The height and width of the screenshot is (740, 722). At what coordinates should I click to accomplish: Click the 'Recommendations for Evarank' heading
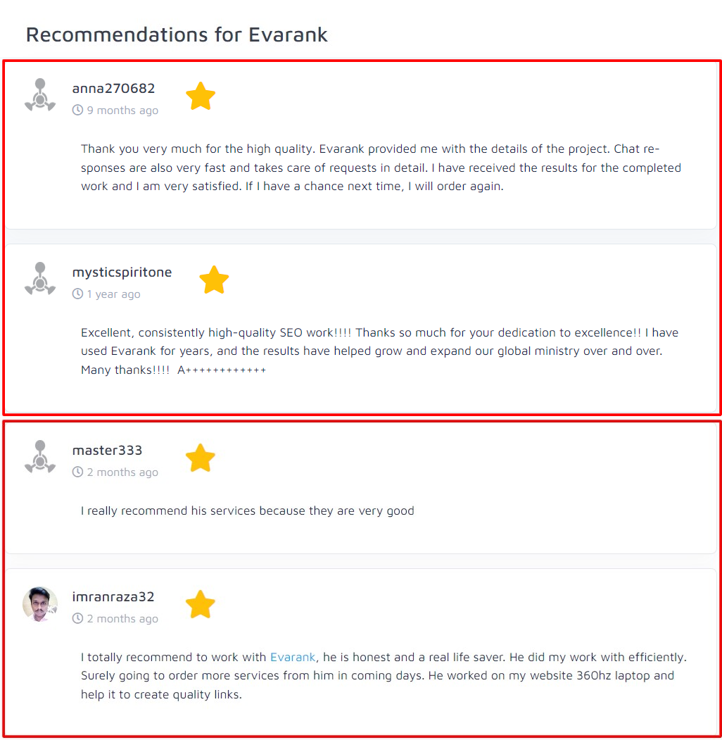click(x=177, y=35)
